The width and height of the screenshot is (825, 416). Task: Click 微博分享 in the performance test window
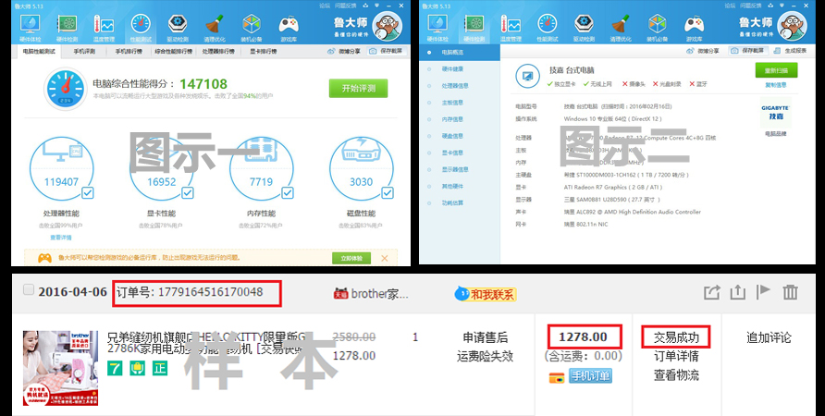click(344, 51)
